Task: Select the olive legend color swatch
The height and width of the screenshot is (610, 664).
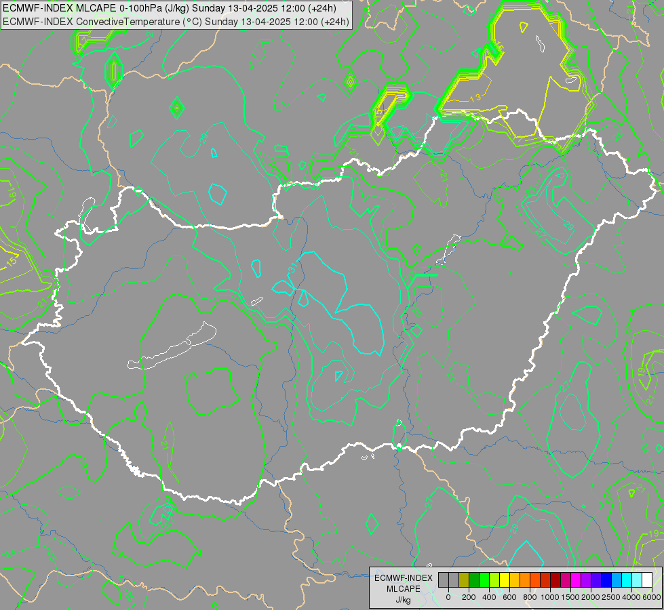Action: [x=464, y=579]
